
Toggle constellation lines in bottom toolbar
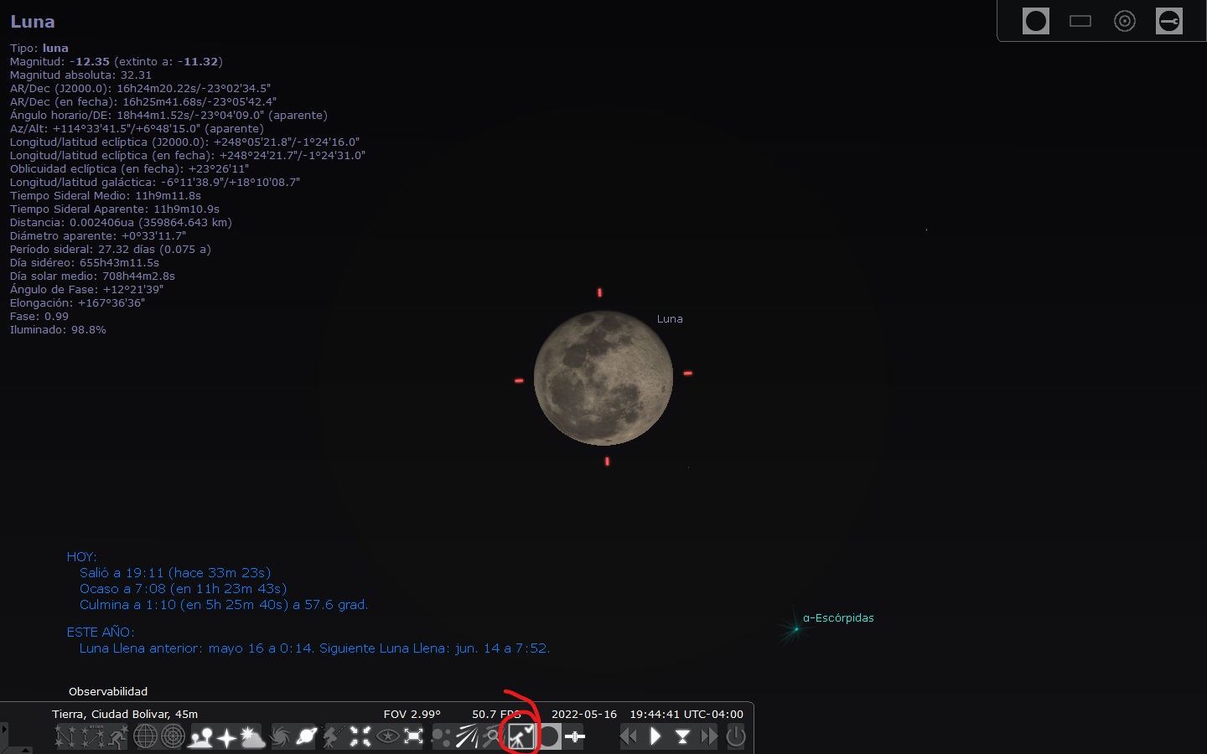click(65, 736)
